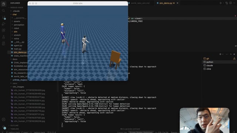
Task: Open the first vlm_human jpg image file
Action: coord(29,90)
